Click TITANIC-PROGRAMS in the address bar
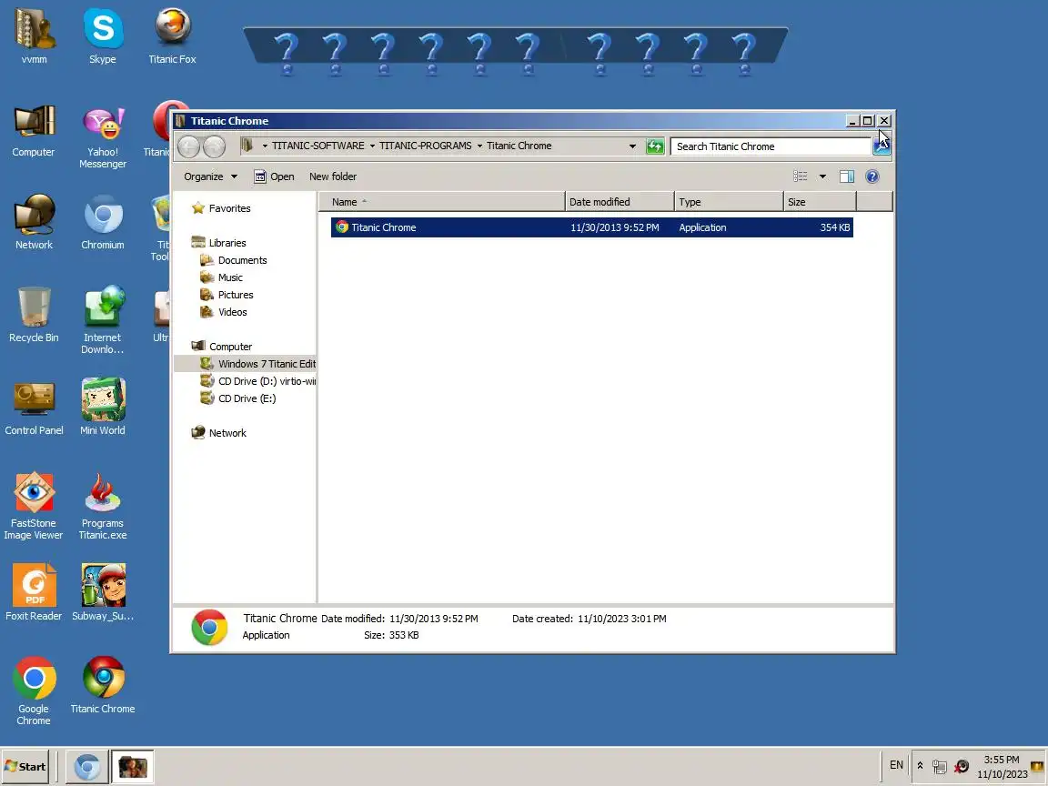 point(426,146)
